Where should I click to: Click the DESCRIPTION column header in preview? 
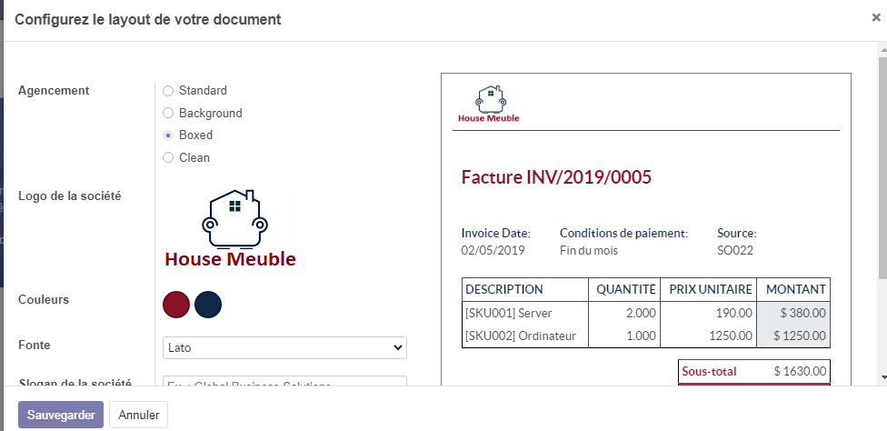[x=504, y=290]
